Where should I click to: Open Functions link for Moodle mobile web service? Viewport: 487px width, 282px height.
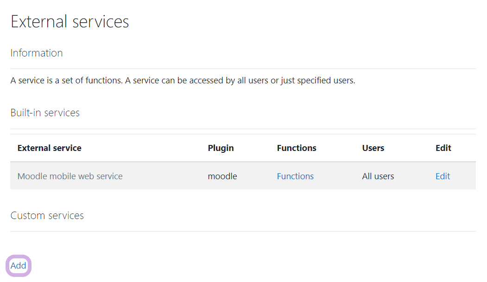click(x=295, y=176)
